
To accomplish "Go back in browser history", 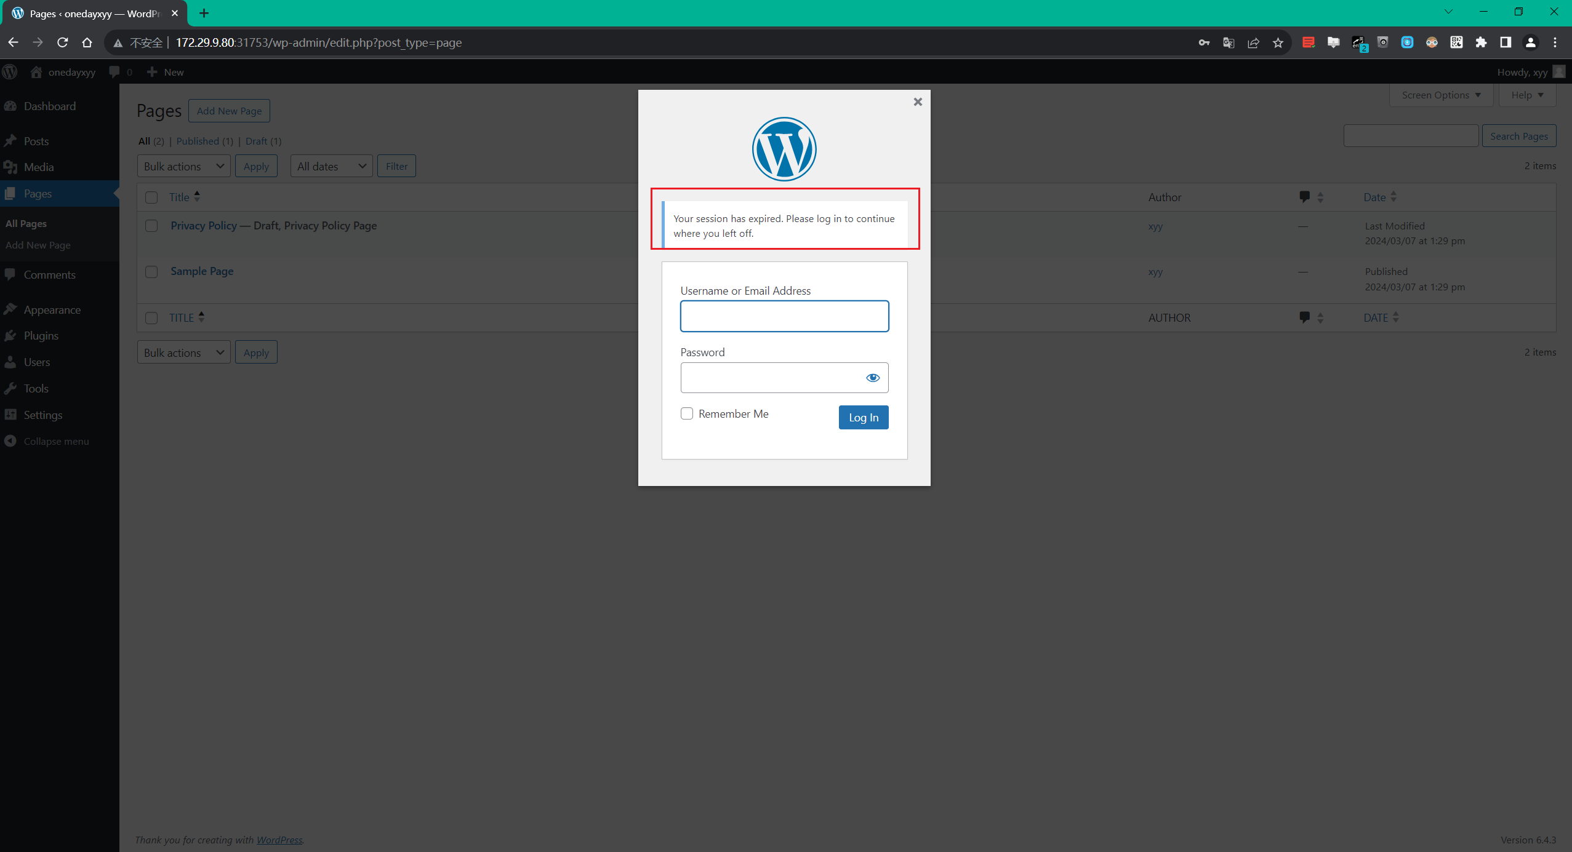I will click(14, 42).
